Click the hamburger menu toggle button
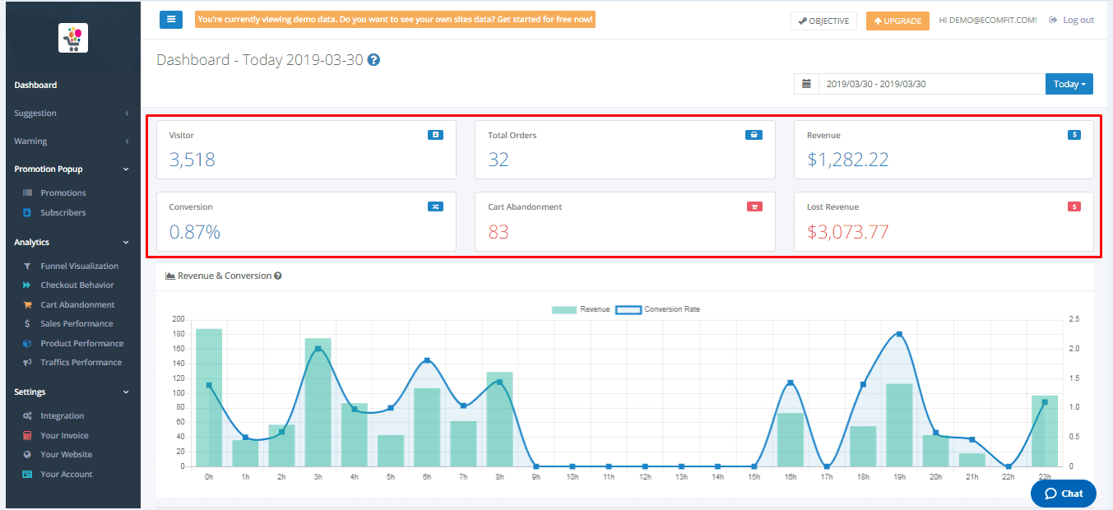The image size is (1113, 510). click(x=171, y=20)
